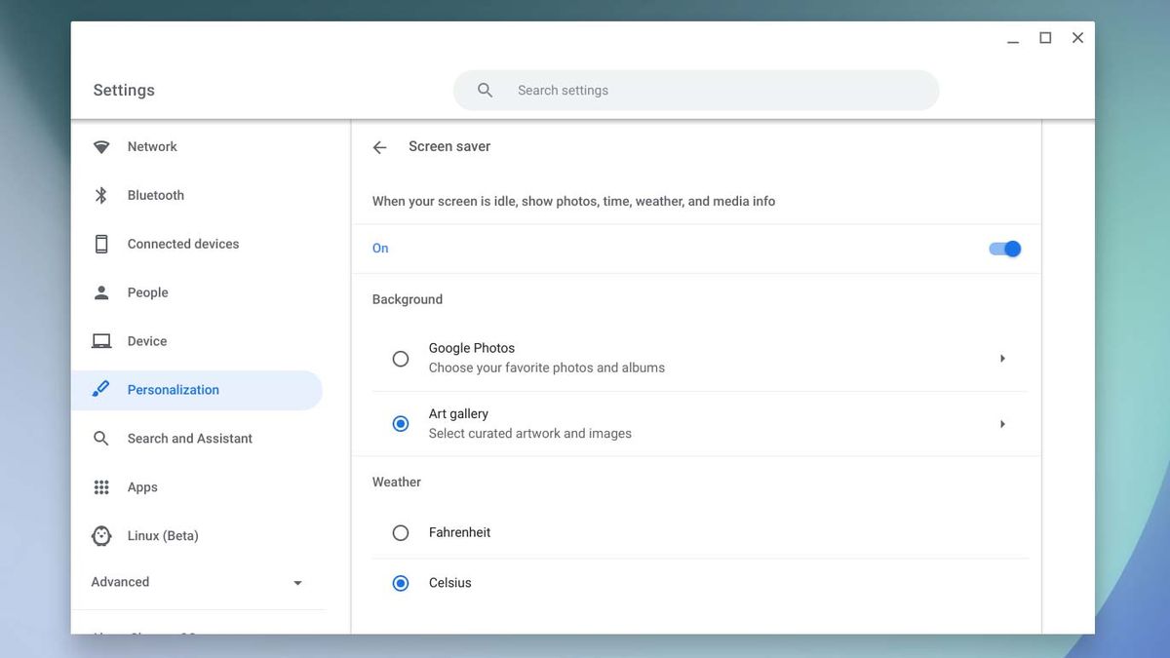Open Search and Assistant magnifier icon
1170x658 pixels.
(x=101, y=438)
